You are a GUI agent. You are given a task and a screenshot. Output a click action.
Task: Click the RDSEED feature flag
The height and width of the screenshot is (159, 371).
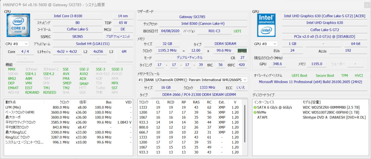[50, 92]
